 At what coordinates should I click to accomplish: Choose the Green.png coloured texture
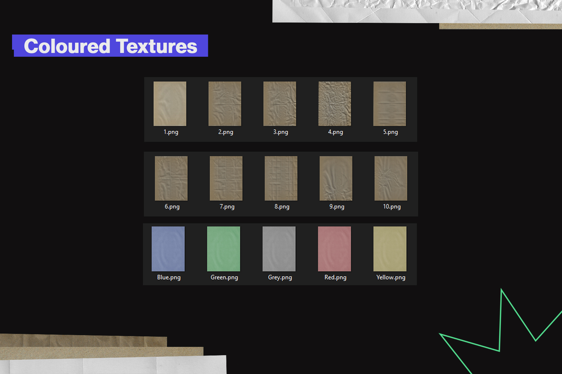[224, 249]
